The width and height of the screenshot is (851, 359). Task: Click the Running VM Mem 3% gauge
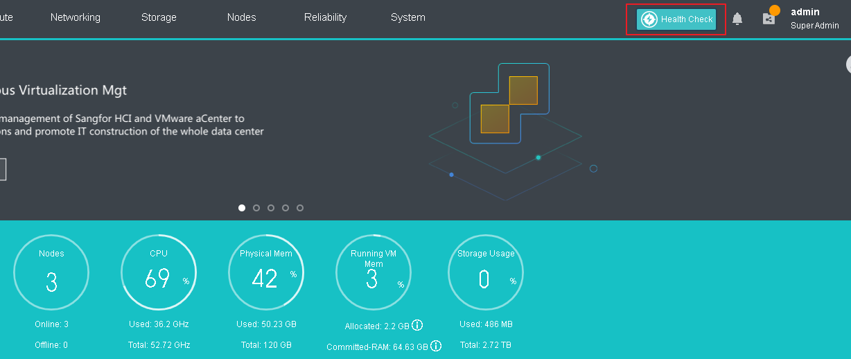coord(374,272)
